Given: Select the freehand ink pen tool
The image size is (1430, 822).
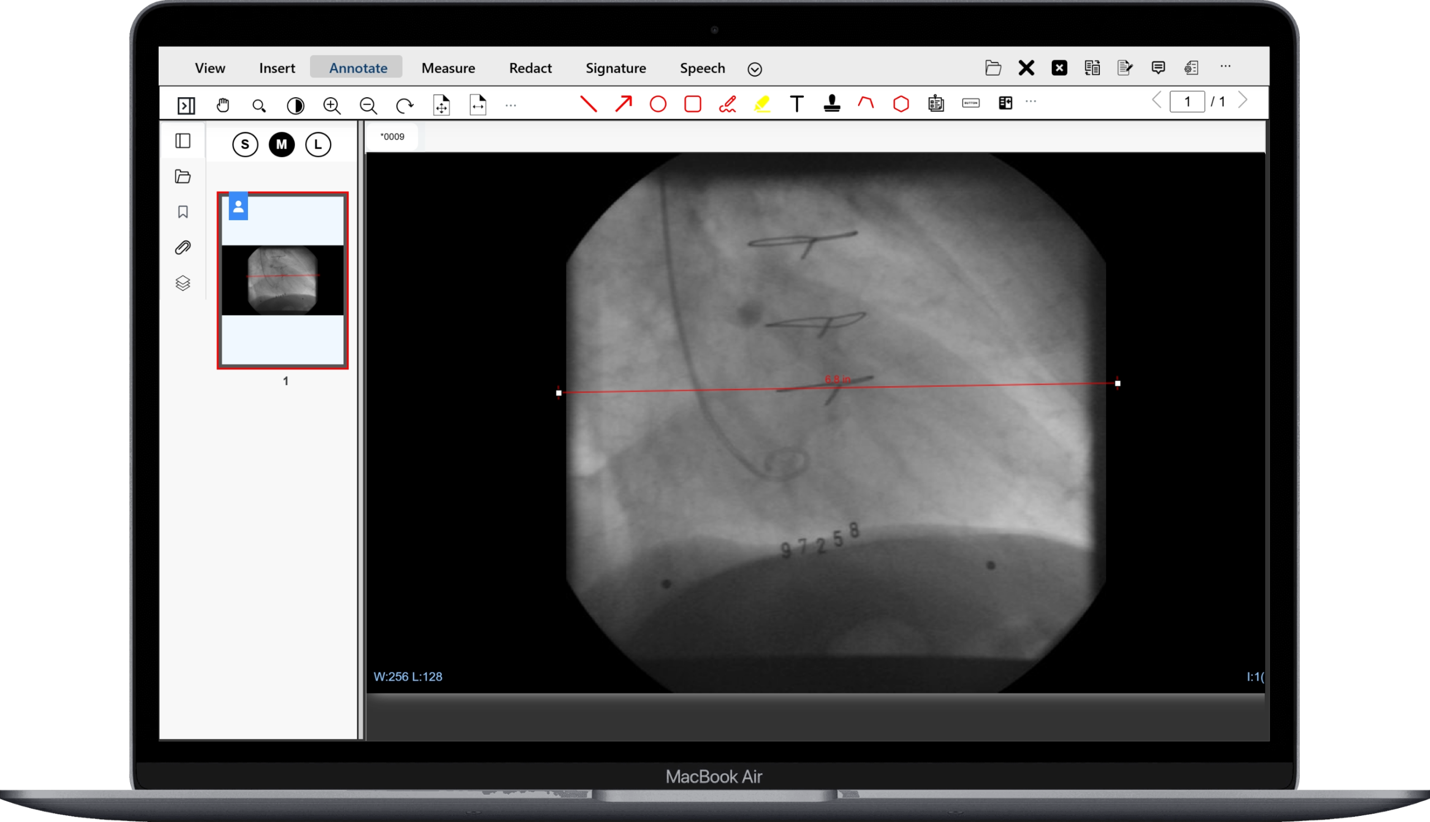Looking at the screenshot, I should 727,104.
